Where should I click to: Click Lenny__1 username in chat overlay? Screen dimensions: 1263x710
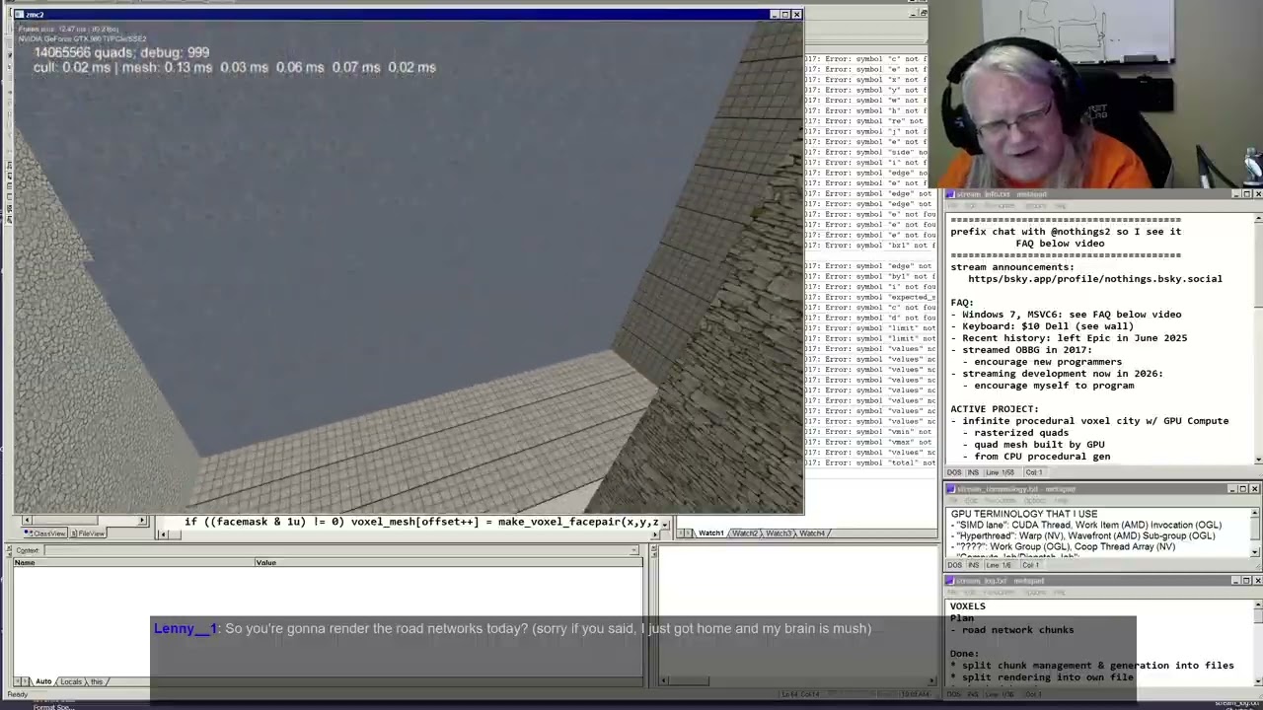[x=185, y=628]
